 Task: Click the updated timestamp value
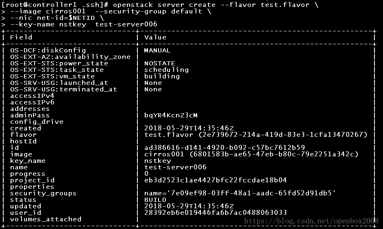pyautogui.click(x=189, y=206)
